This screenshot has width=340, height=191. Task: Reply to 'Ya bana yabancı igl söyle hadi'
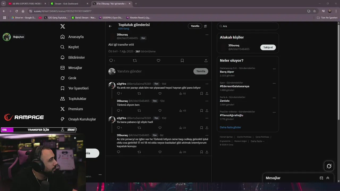coord(118,128)
